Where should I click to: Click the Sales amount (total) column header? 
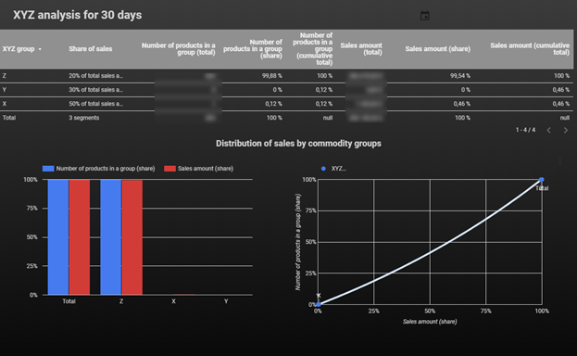pyautogui.click(x=361, y=48)
